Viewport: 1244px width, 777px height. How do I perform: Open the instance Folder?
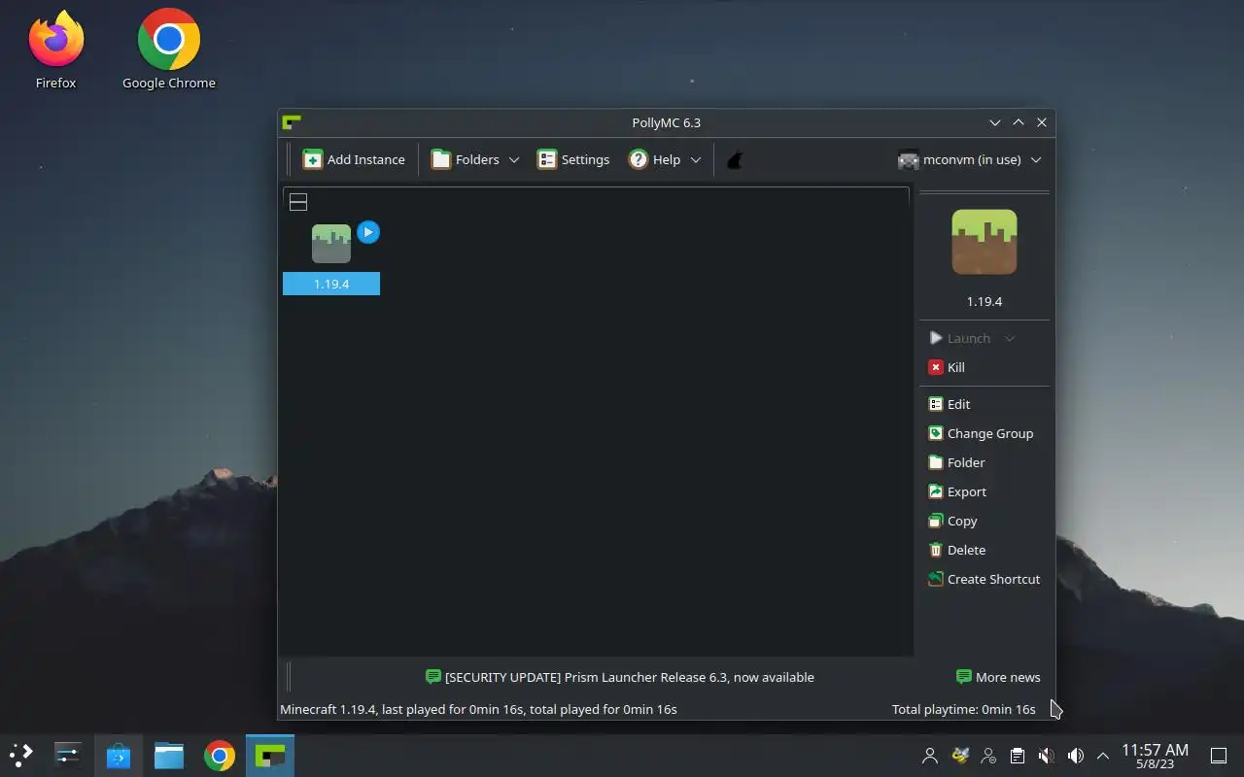click(956, 462)
